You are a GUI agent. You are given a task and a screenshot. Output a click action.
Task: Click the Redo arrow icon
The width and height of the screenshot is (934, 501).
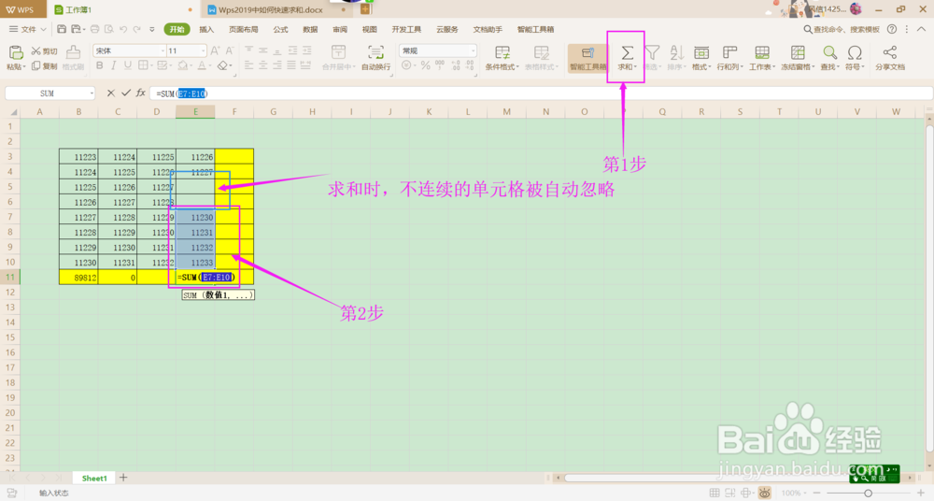click(137, 29)
